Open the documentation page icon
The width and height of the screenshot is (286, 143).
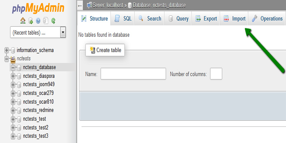pyautogui.click(x=45, y=21)
